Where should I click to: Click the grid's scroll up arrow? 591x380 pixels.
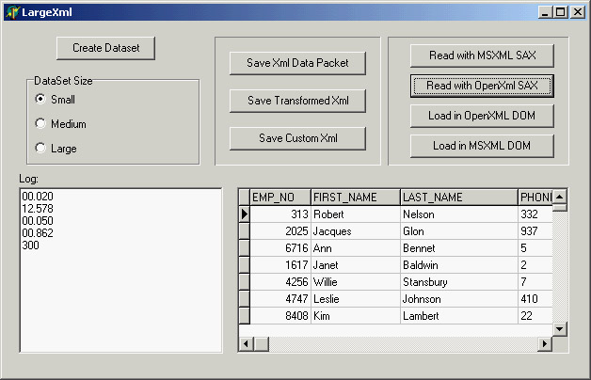[x=559, y=197]
